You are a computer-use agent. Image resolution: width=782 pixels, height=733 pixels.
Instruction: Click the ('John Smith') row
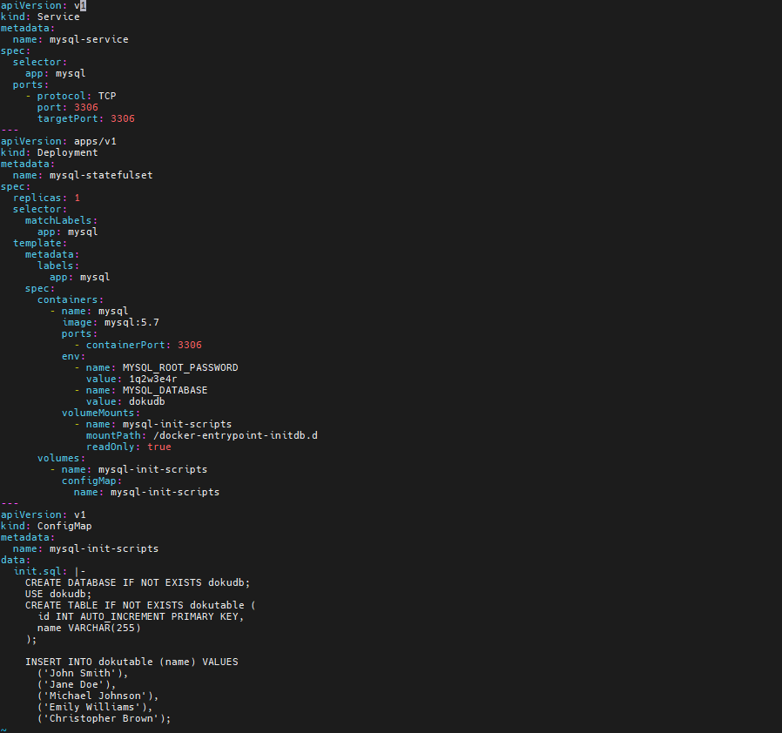click(x=83, y=673)
